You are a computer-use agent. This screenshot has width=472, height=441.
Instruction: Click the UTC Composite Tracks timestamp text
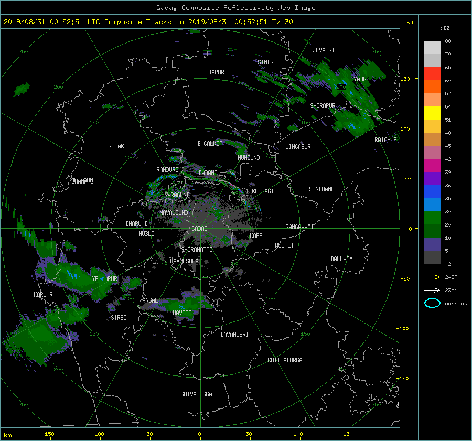[x=148, y=22]
